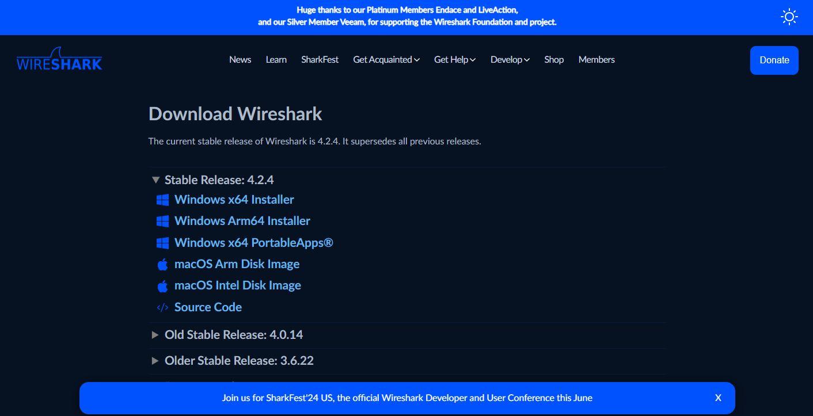The image size is (813, 416).
Task: Expand Old Stable Release 4.0.14
Action: [227, 335]
